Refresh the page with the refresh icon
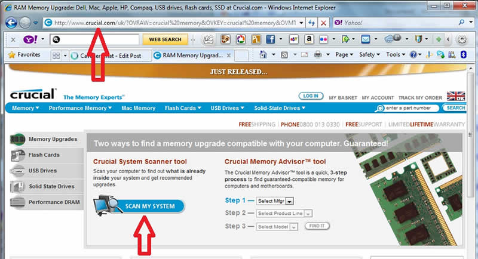The image size is (478, 259). [311, 23]
